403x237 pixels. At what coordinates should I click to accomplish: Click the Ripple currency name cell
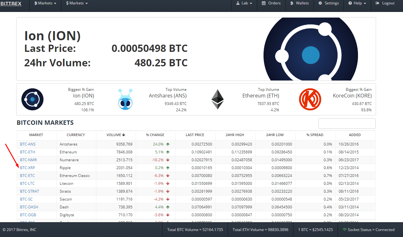pos(76,168)
